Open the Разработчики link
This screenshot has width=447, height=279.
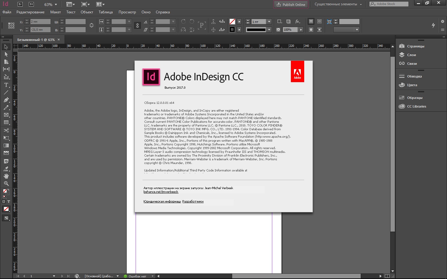tap(193, 201)
